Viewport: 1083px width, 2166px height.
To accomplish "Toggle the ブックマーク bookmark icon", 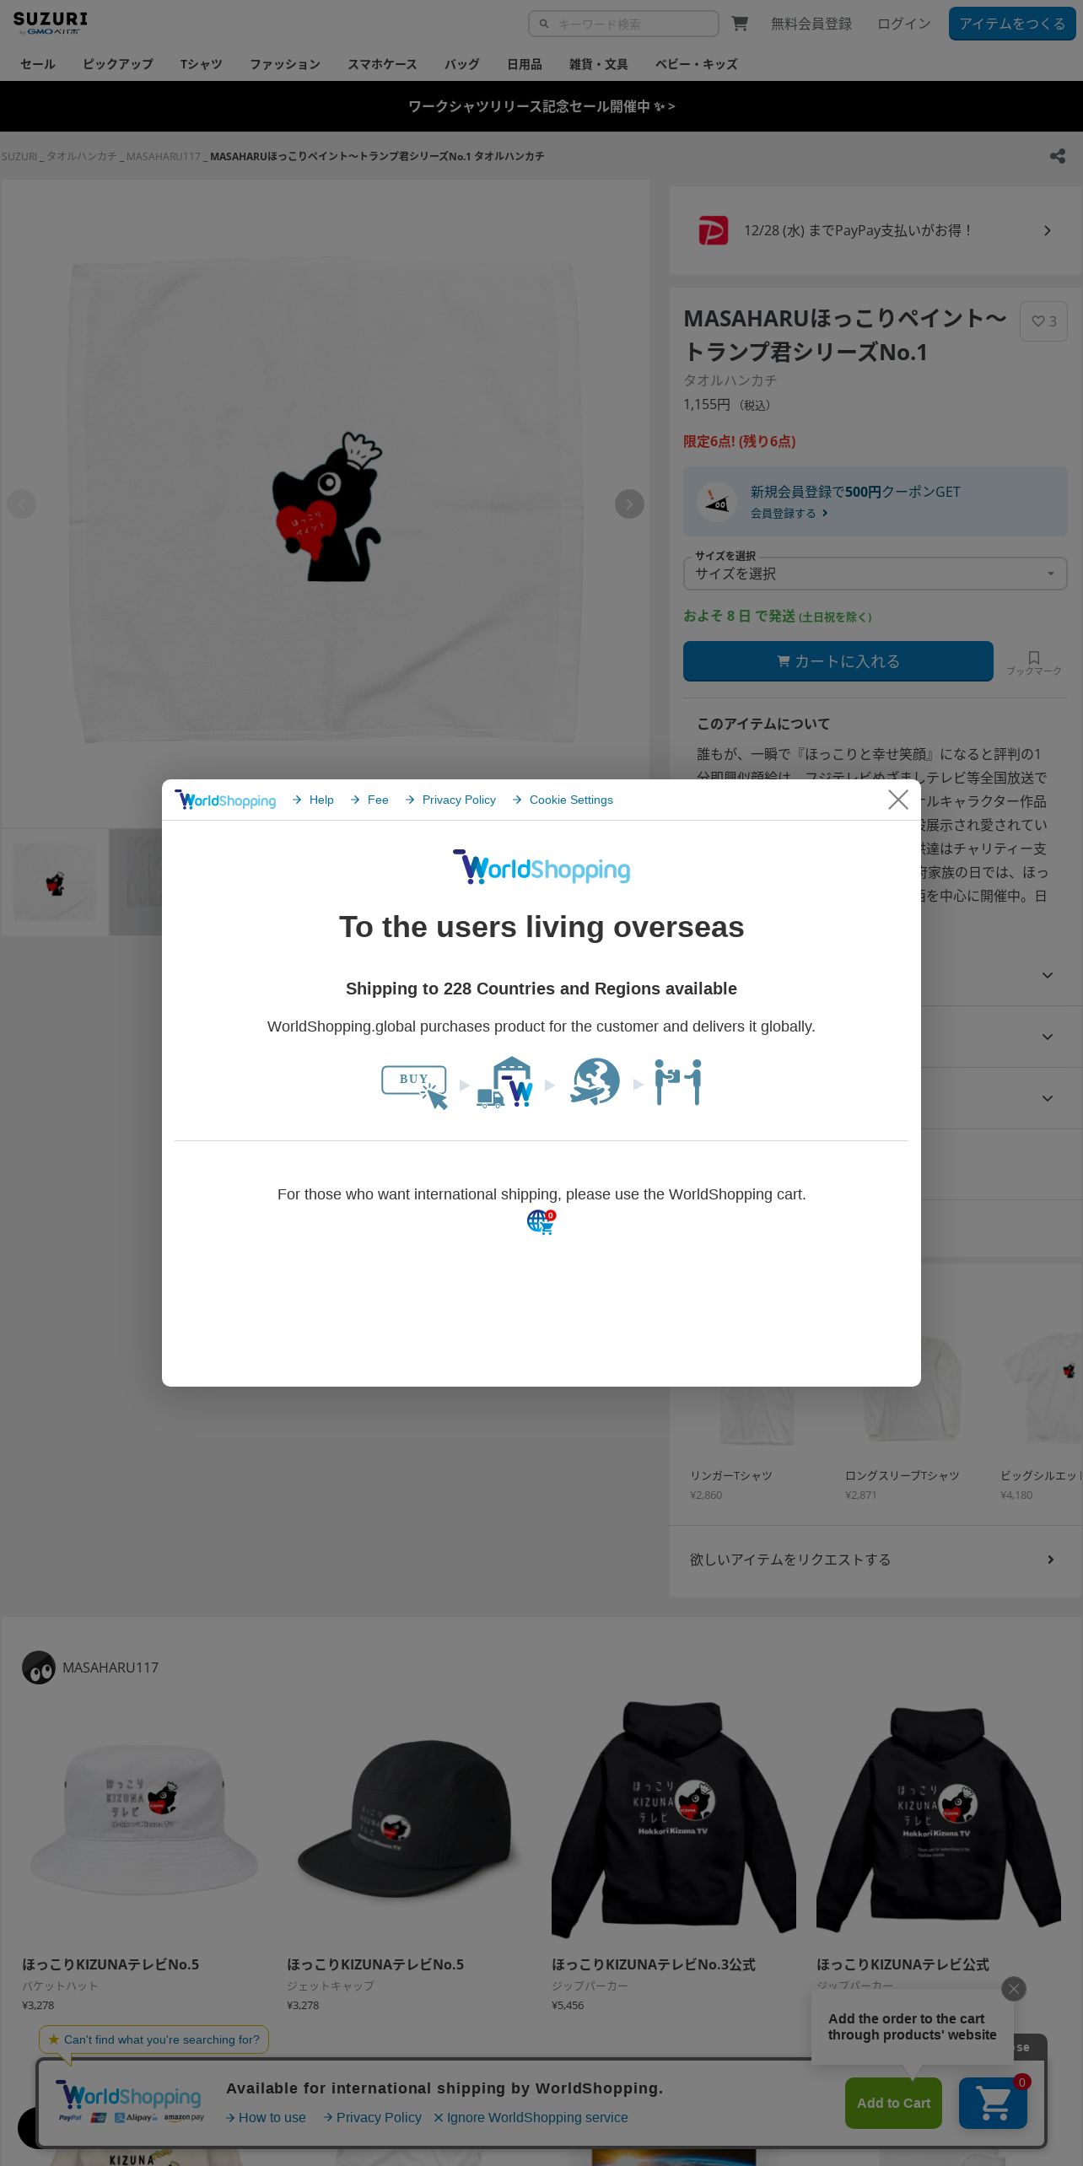I will pyautogui.click(x=1034, y=663).
